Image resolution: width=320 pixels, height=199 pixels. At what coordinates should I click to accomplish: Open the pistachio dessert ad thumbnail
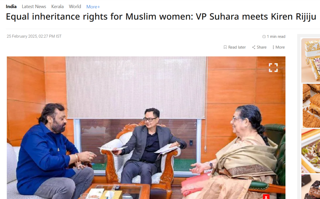click(311, 151)
